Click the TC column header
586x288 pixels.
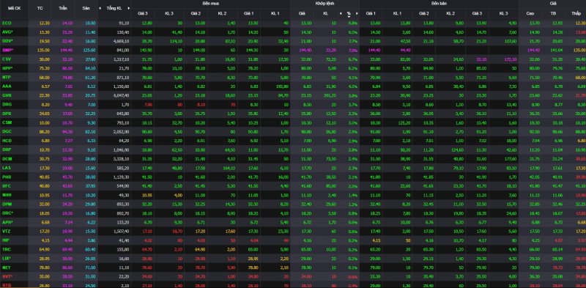(x=40, y=8)
